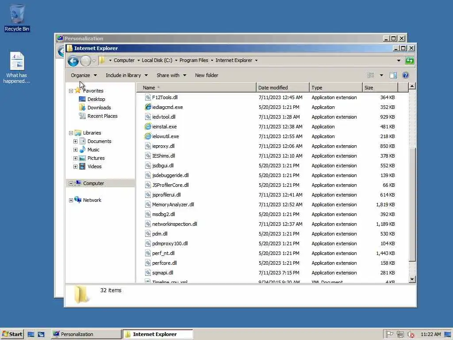Click the Program Files breadcrumb
The height and width of the screenshot is (340, 453).
(x=194, y=60)
